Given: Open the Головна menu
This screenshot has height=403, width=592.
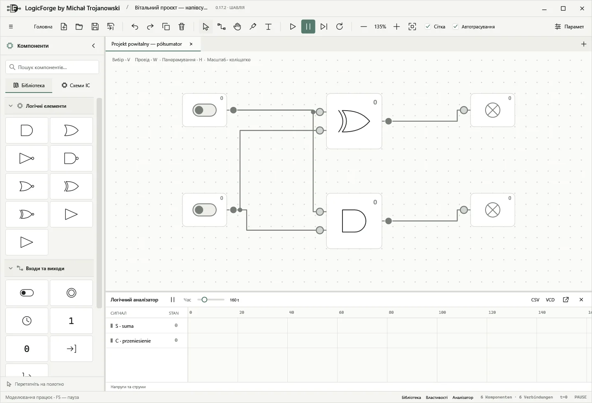Looking at the screenshot, I should tap(43, 27).
